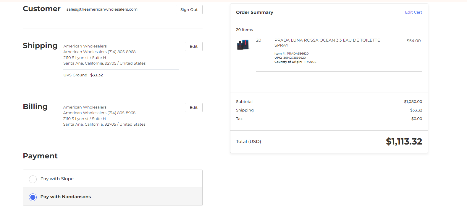Edit the Billing address
This screenshot has width=467, height=210.
click(x=194, y=107)
